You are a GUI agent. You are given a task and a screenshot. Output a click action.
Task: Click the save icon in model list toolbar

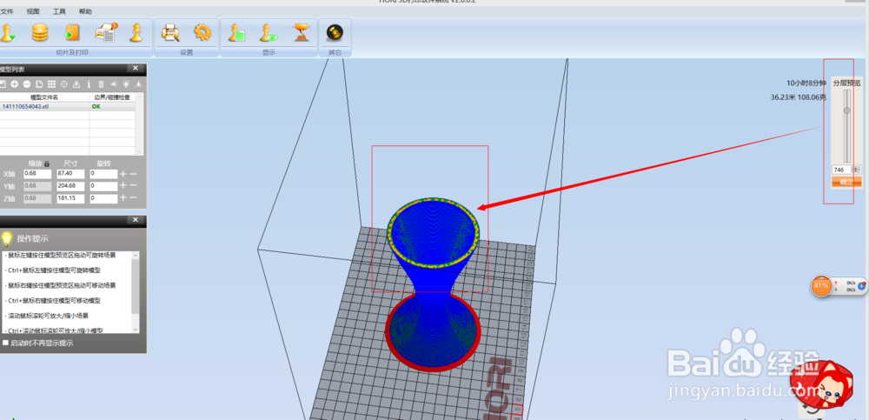pyautogui.click(x=3, y=84)
